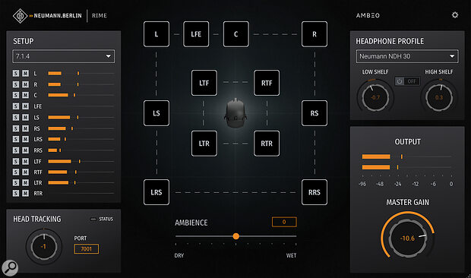Viewport: 471px width, 278px height.
Task: Solo the LS channel
Action: click(x=16, y=118)
